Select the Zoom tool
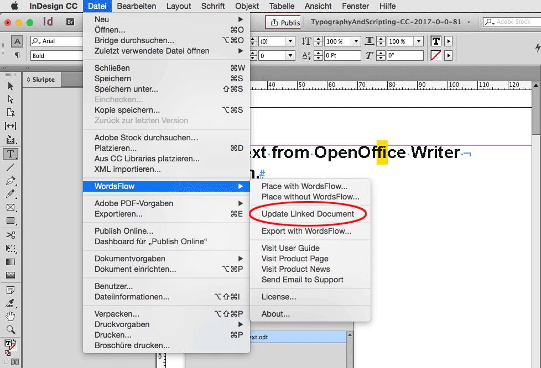The width and height of the screenshot is (541, 368). (x=11, y=330)
